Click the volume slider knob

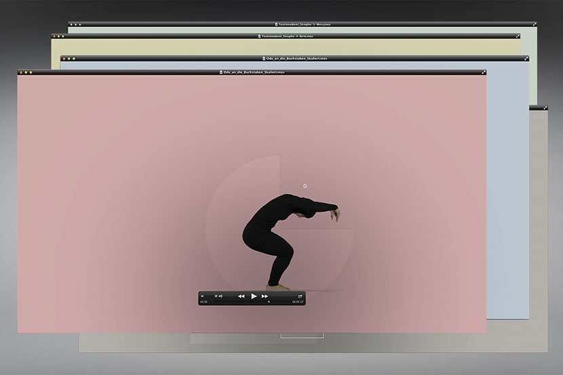point(216,296)
